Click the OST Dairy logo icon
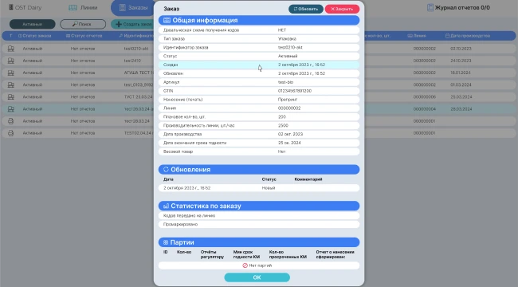Image resolution: width=518 pixels, height=287 pixels. click(11, 7)
